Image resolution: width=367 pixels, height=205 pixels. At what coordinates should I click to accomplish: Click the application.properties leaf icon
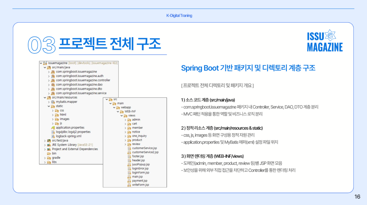[x=53, y=128]
